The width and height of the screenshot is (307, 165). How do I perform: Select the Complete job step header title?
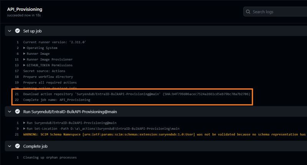coord(35,146)
